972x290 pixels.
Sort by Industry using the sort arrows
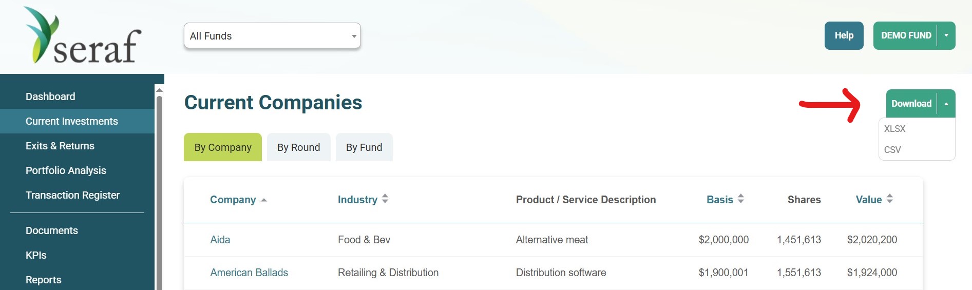tap(385, 199)
